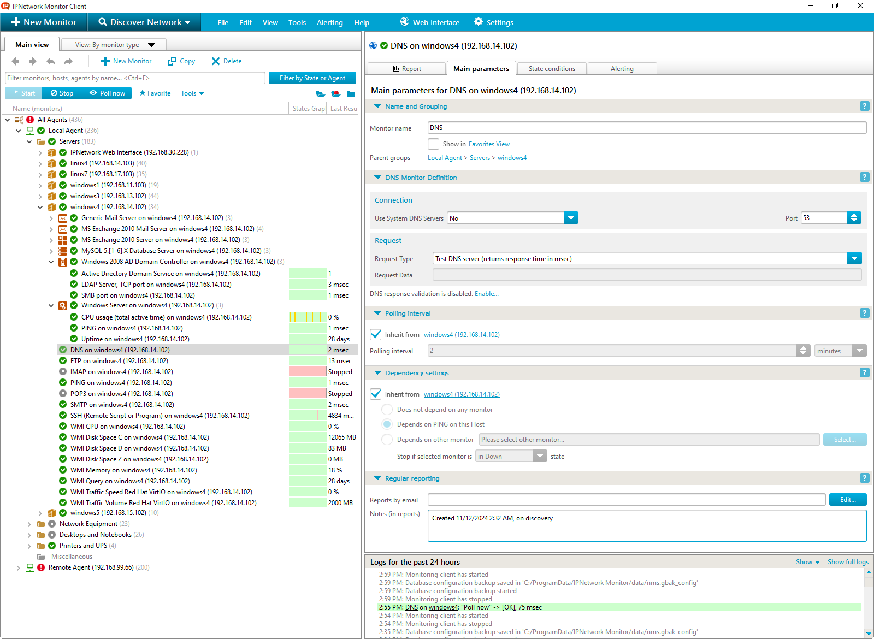Click the Enable... DNS validation link
The height and width of the screenshot is (639, 874).
point(487,294)
